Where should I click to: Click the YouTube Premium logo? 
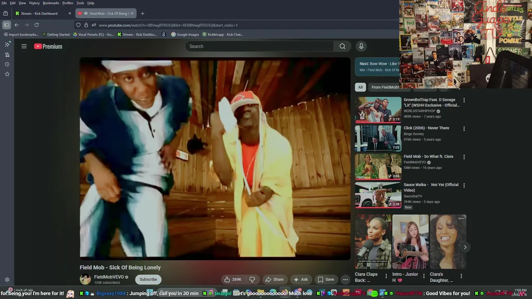tap(48, 47)
